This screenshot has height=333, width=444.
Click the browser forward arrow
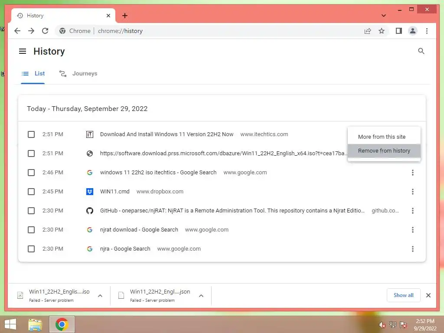tap(31, 31)
